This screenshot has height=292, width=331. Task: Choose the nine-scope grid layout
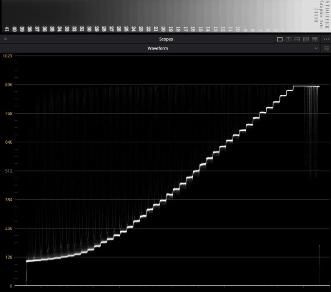coord(315,39)
